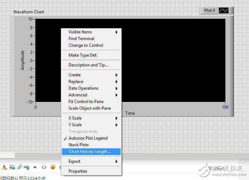The image size is (249, 180).
Task: Open the Export submenu
Action: (91, 161)
